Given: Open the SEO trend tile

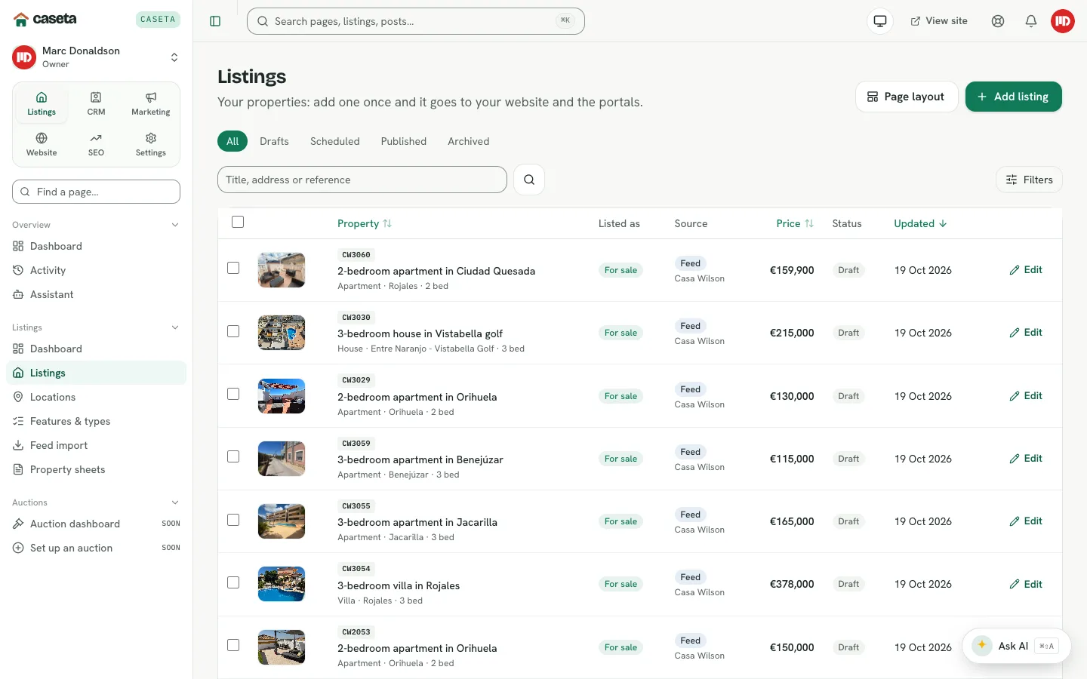Looking at the screenshot, I should click(x=96, y=144).
